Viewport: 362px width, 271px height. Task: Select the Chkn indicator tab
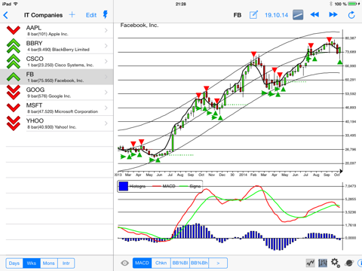161,263
